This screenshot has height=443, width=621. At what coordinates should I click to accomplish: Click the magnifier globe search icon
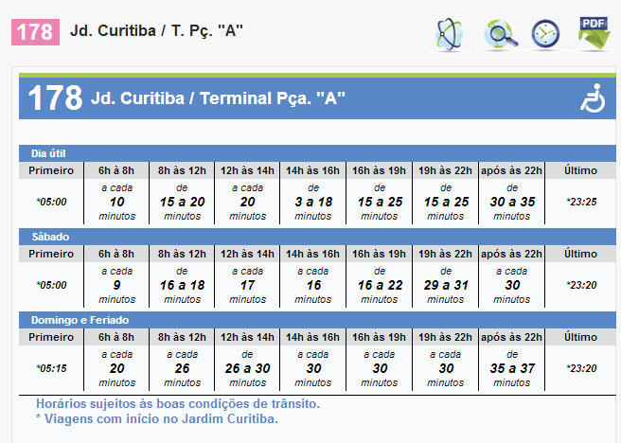point(500,35)
